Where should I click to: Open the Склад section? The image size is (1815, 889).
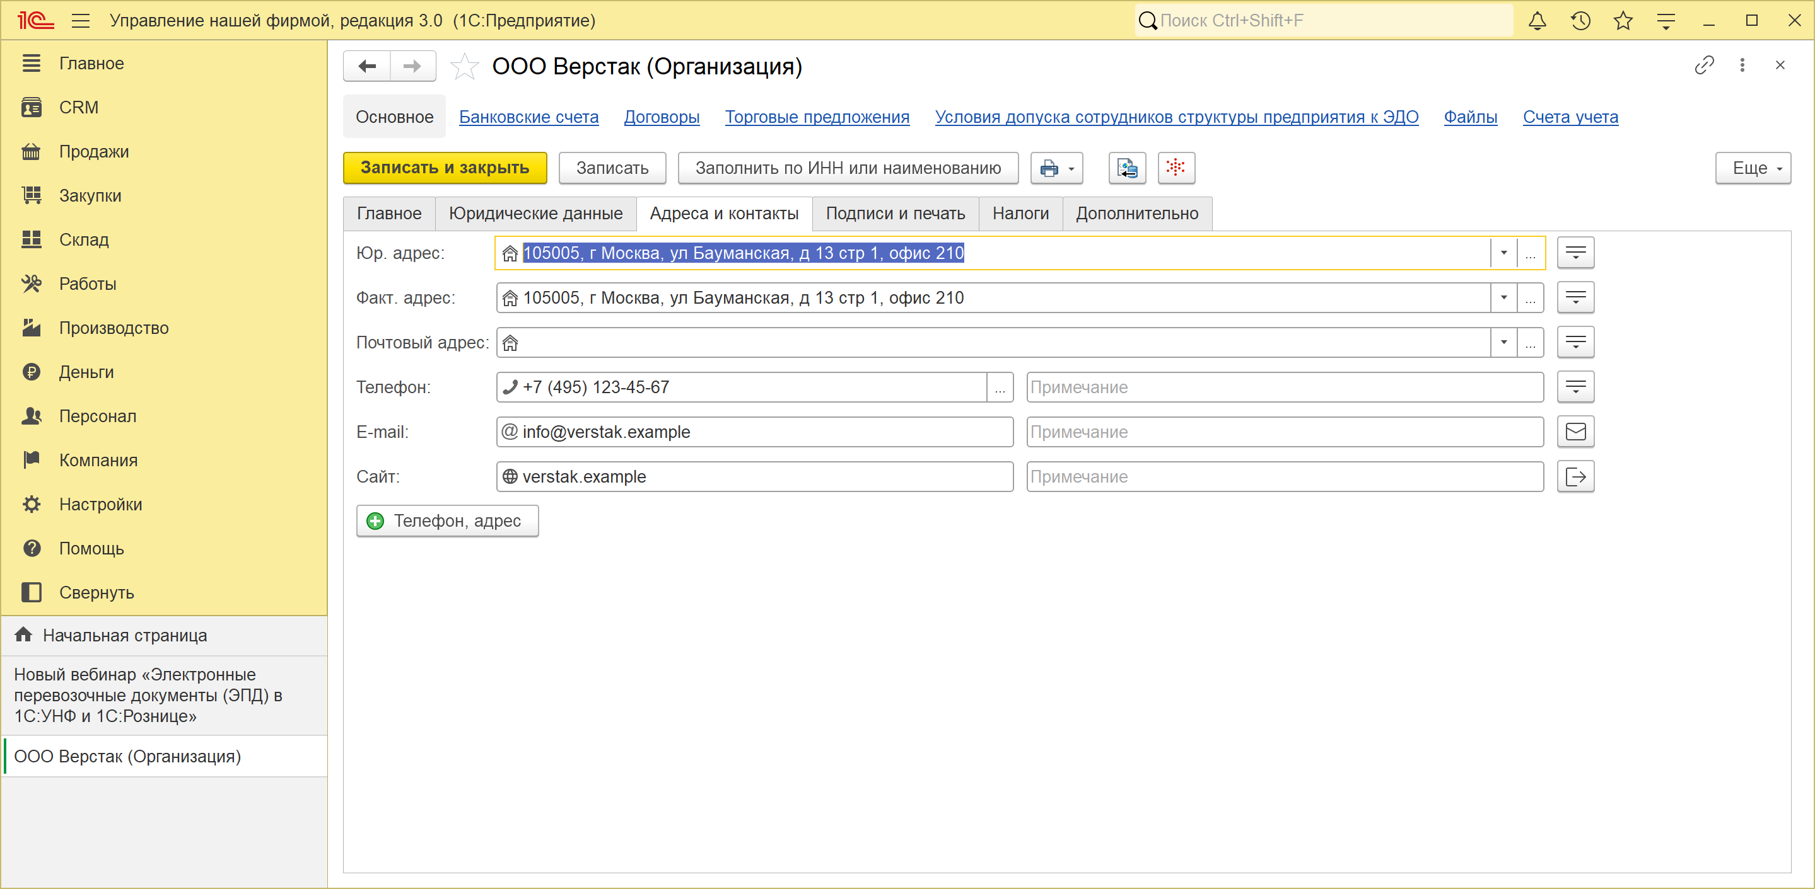[x=163, y=240]
